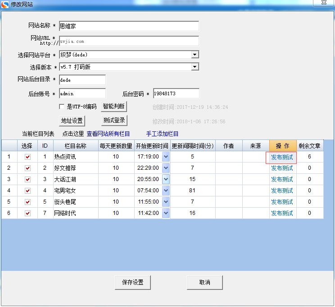Click the 测试登录 button
Viewport: 335px width, 307px height.
[114, 121]
